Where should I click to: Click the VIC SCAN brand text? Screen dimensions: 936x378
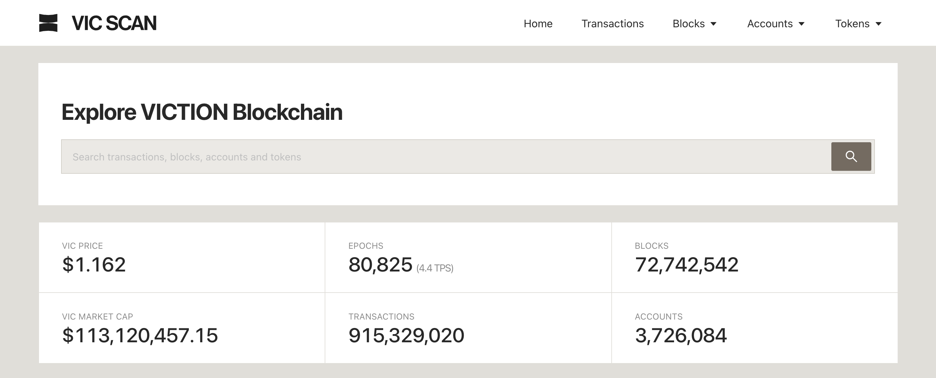coord(114,23)
